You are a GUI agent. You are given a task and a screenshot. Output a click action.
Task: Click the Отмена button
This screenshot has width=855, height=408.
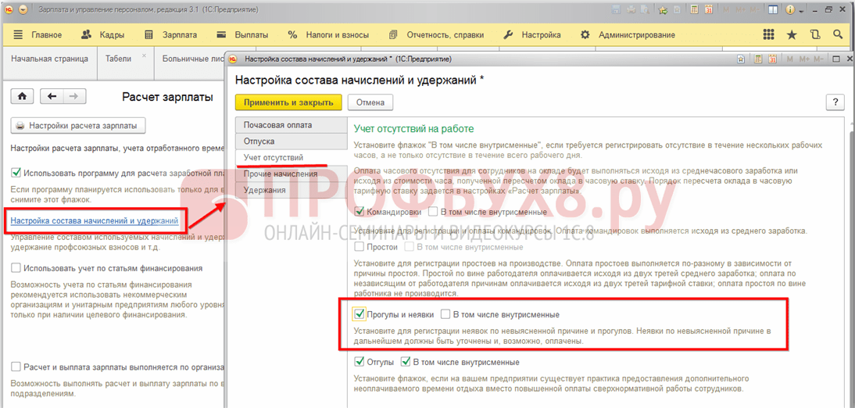pyautogui.click(x=370, y=102)
